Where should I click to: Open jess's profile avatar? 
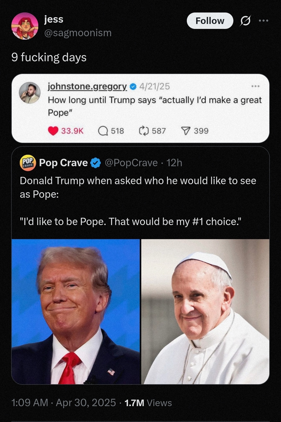[25, 26]
